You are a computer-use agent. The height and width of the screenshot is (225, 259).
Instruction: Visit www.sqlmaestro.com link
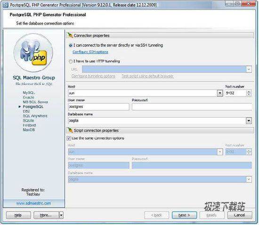click(x=33, y=203)
